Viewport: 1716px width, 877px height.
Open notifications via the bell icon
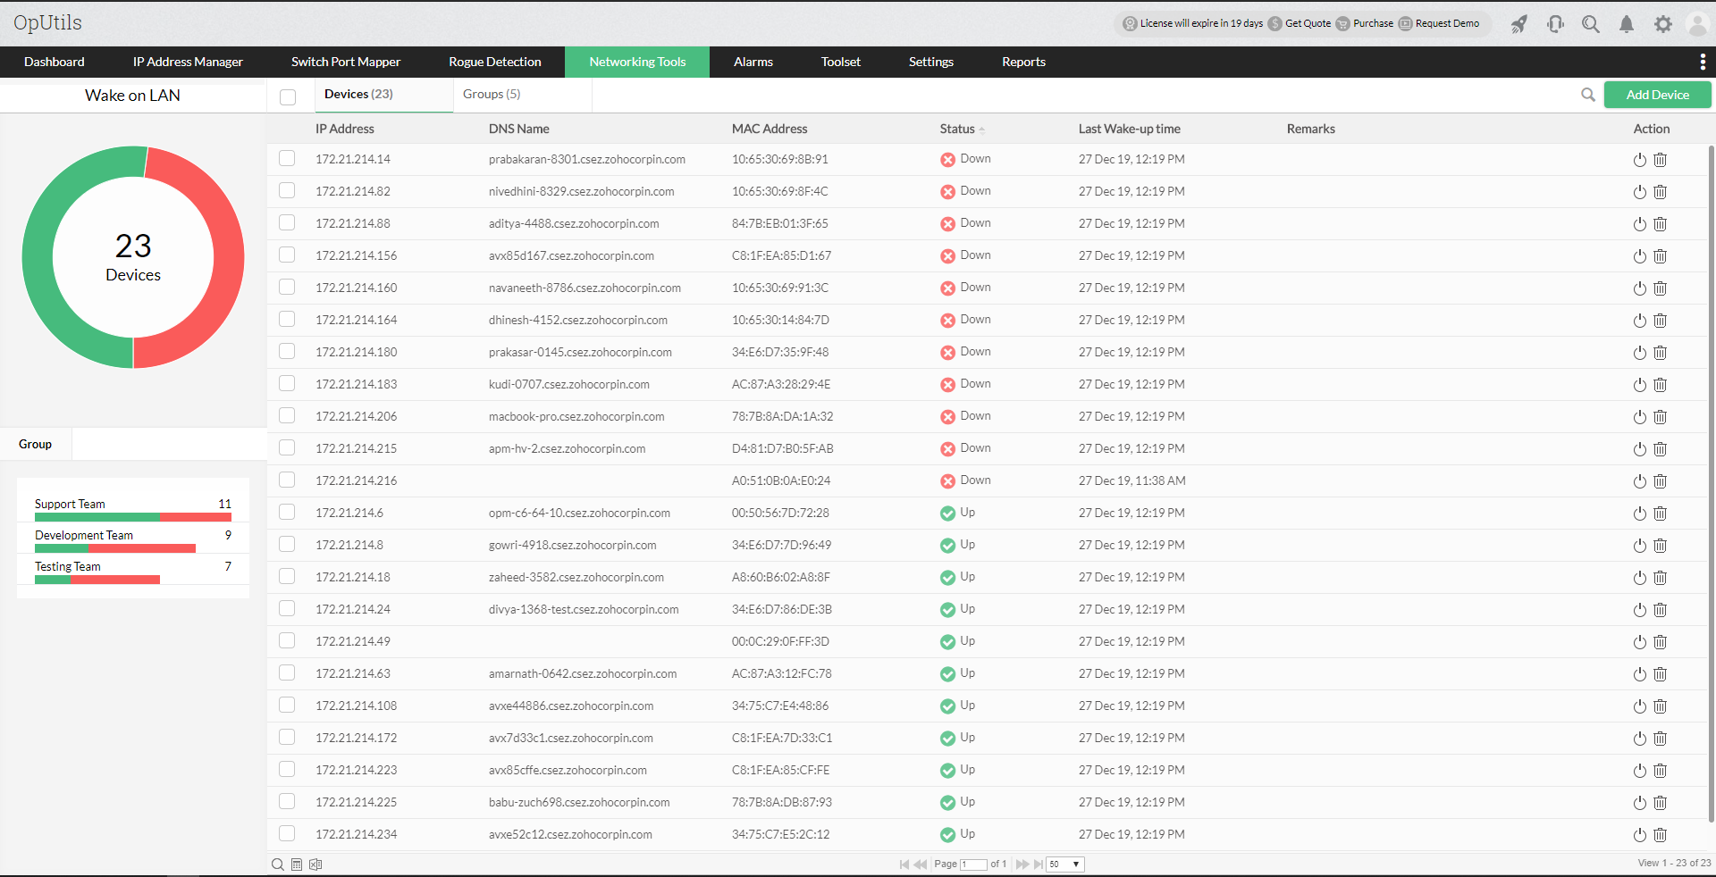point(1626,24)
